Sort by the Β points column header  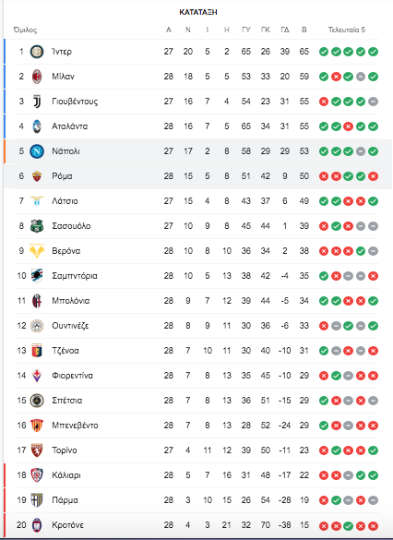[x=304, y=30]
